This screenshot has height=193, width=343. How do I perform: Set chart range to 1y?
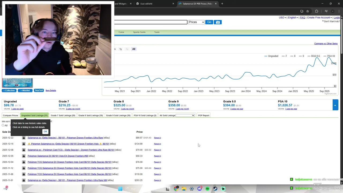(121, 49)
